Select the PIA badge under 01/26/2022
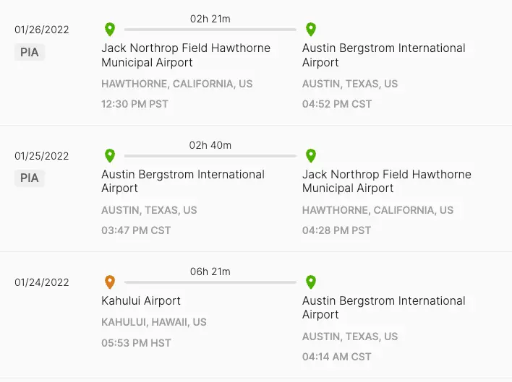 point(30,52)
